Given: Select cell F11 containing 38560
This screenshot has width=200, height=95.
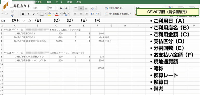Looking at the screenshot, I should 97,68.
